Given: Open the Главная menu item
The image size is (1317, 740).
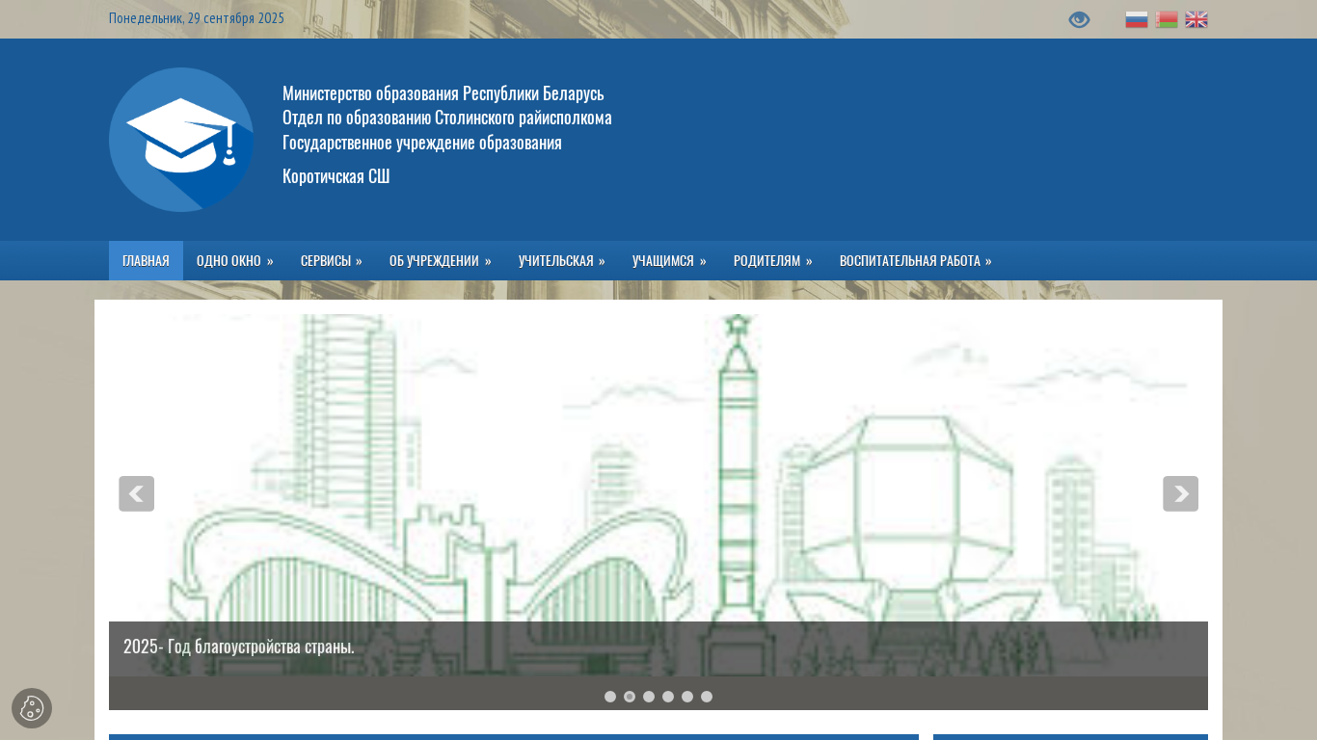Looking at the screenshot, I should point(146,260).
